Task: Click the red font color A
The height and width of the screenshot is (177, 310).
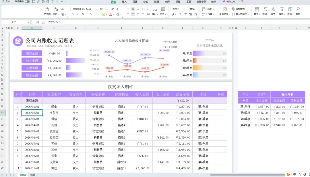Action: (111, 14)
